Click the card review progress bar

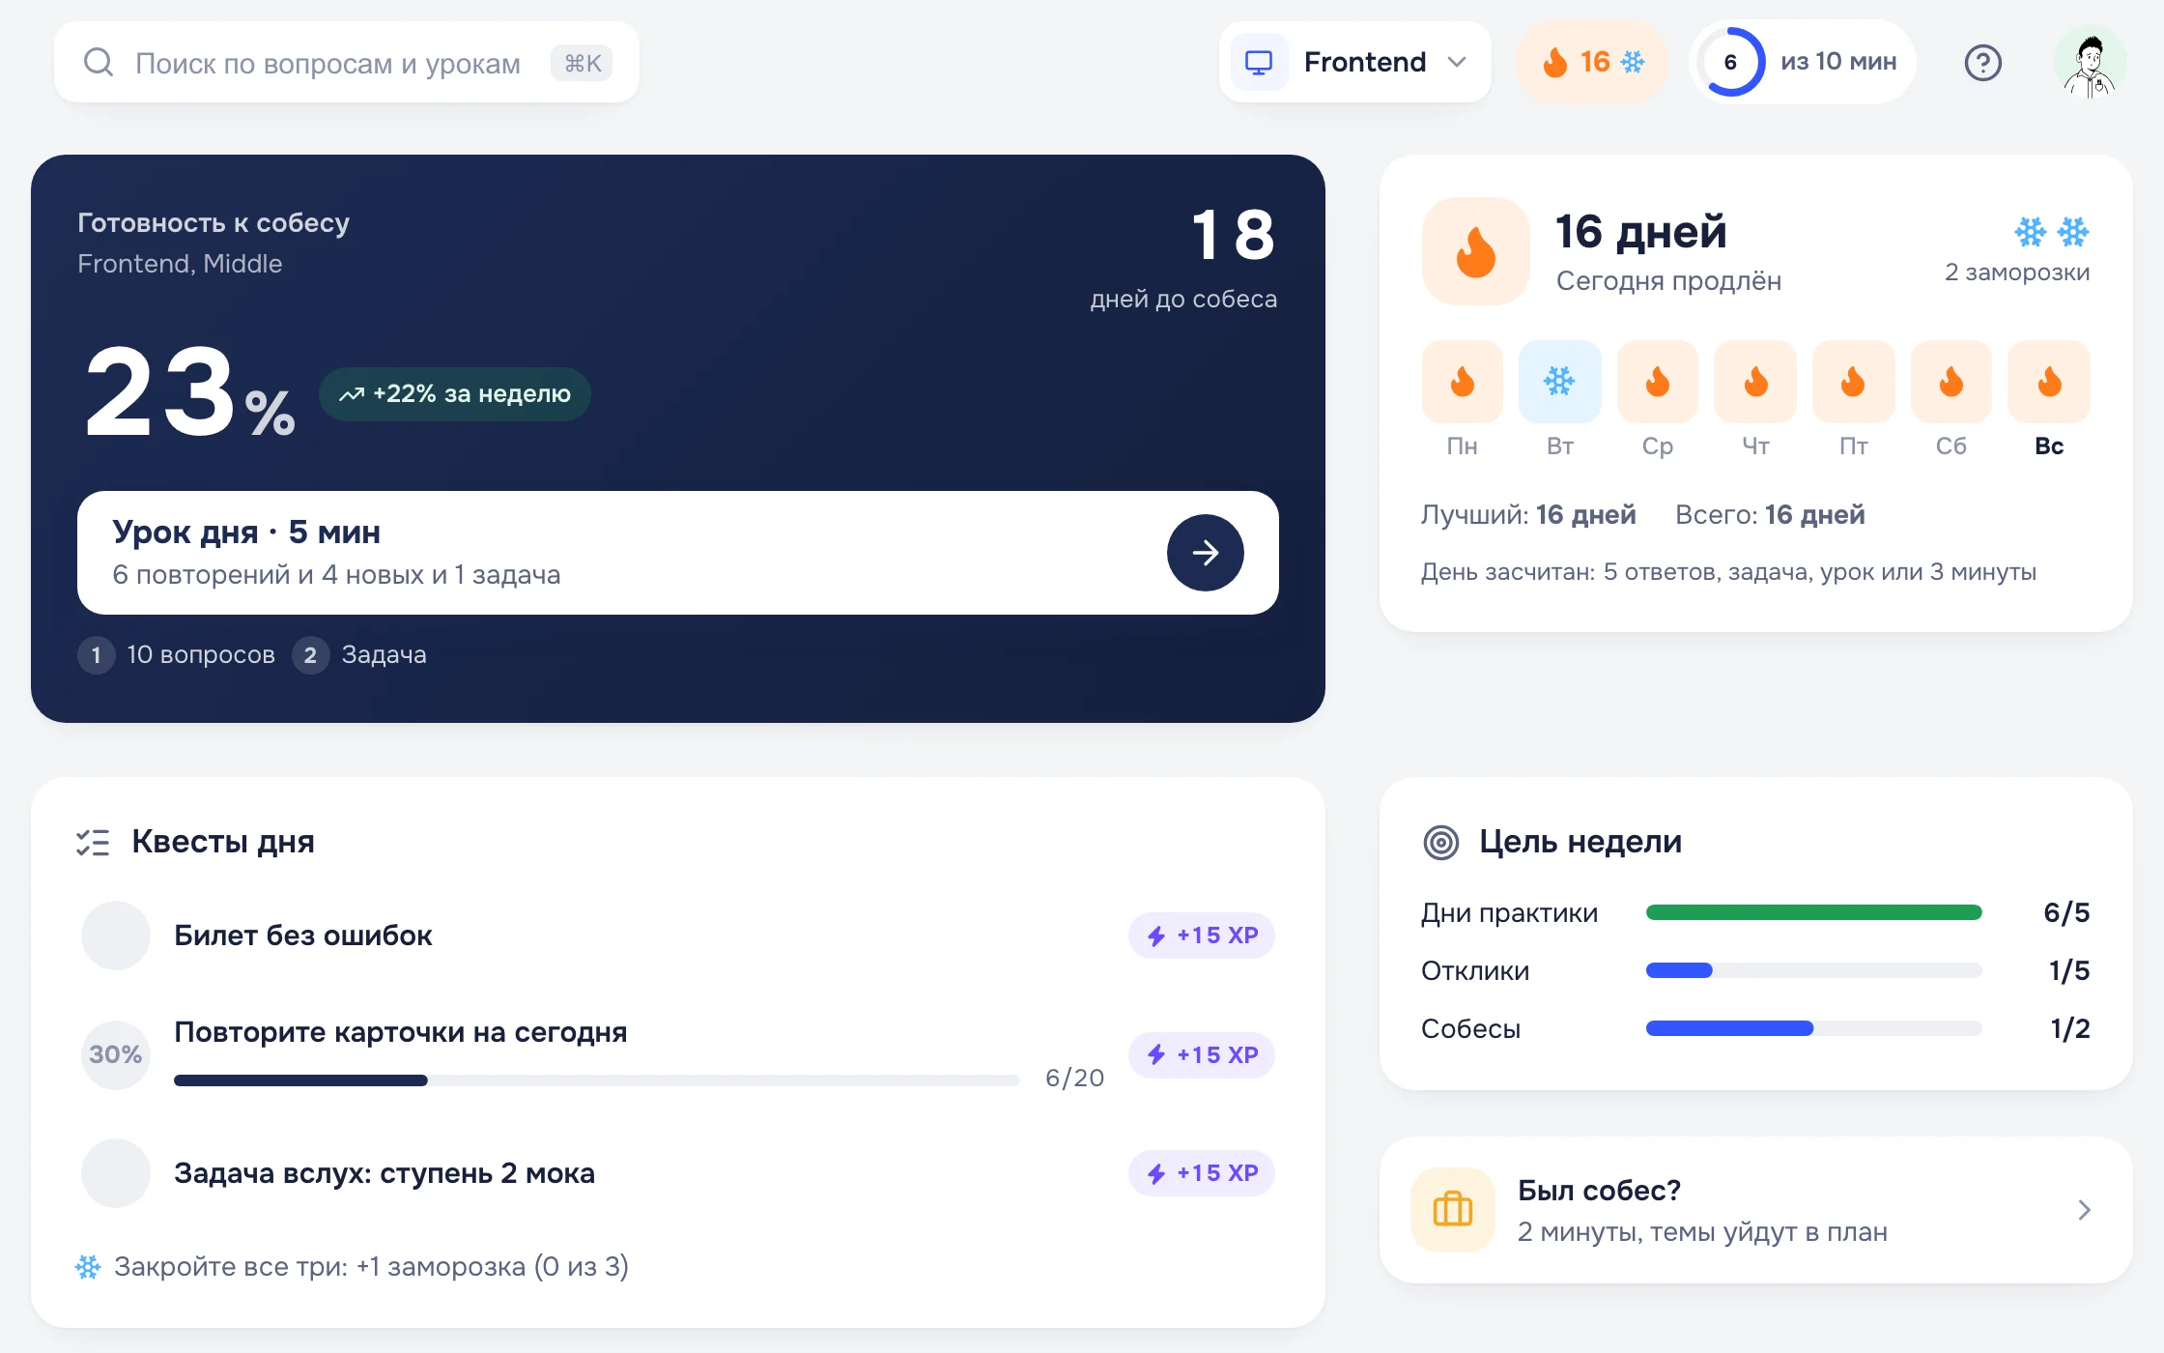coord(596,1080)
